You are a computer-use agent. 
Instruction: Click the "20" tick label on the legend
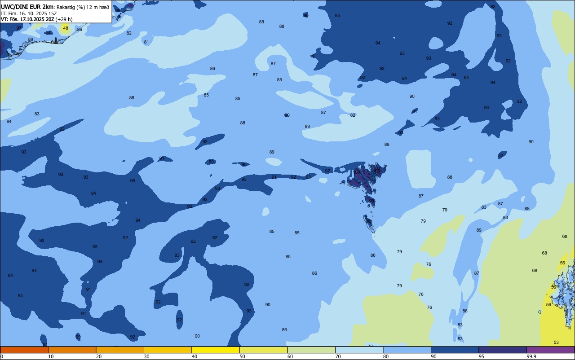click(99, 356)
